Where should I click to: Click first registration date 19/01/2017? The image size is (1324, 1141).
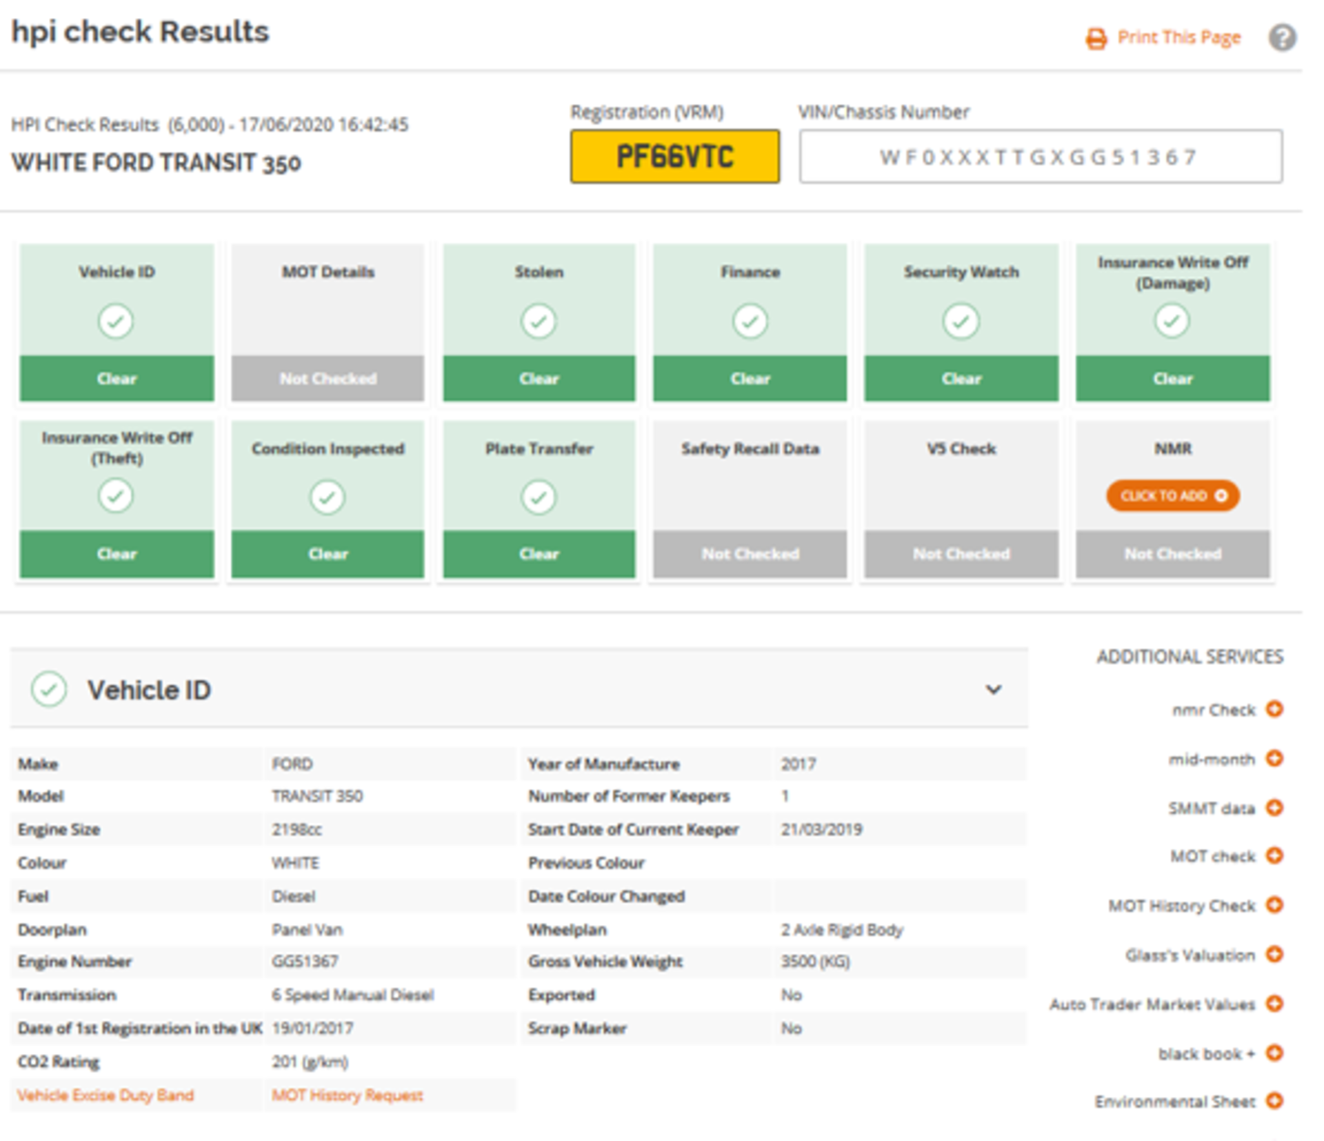pos(312,1029)
